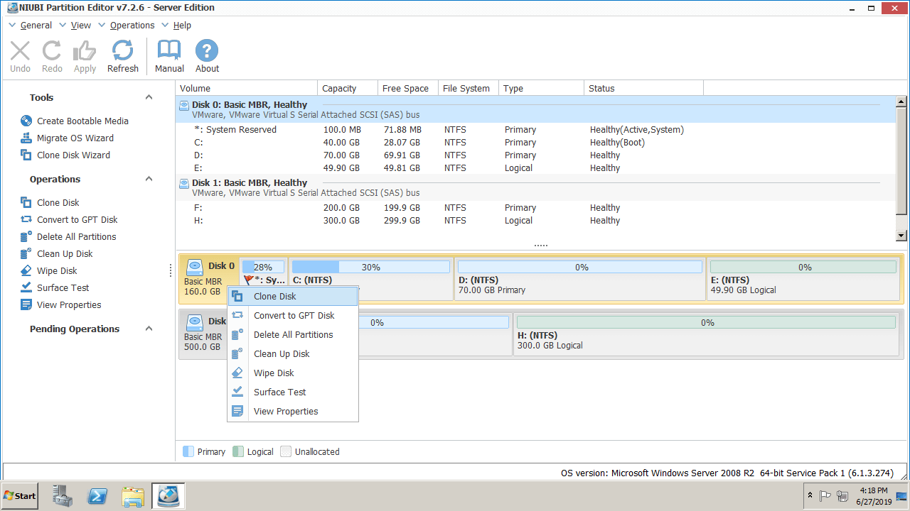Collapse the Pending Operations section
Viewport: 910px width, 511px height.
[x=149, y=329]
